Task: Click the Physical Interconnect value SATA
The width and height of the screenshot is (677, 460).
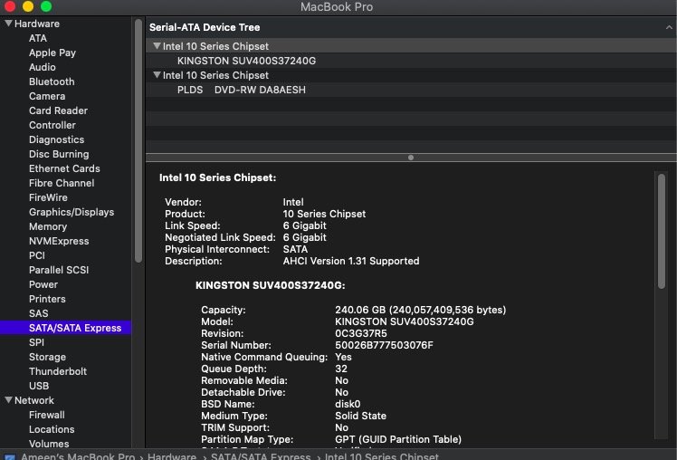Action: [295, 249]
